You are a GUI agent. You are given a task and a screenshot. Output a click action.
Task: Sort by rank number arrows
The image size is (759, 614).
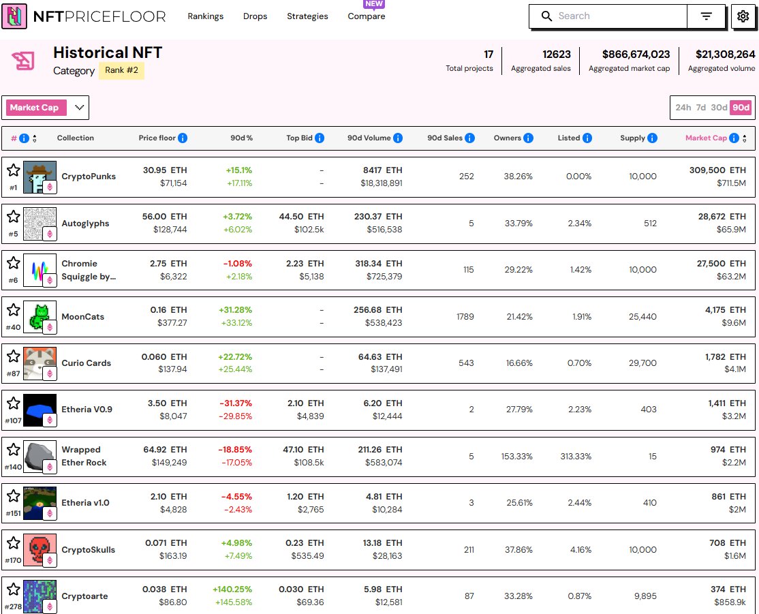34,138
